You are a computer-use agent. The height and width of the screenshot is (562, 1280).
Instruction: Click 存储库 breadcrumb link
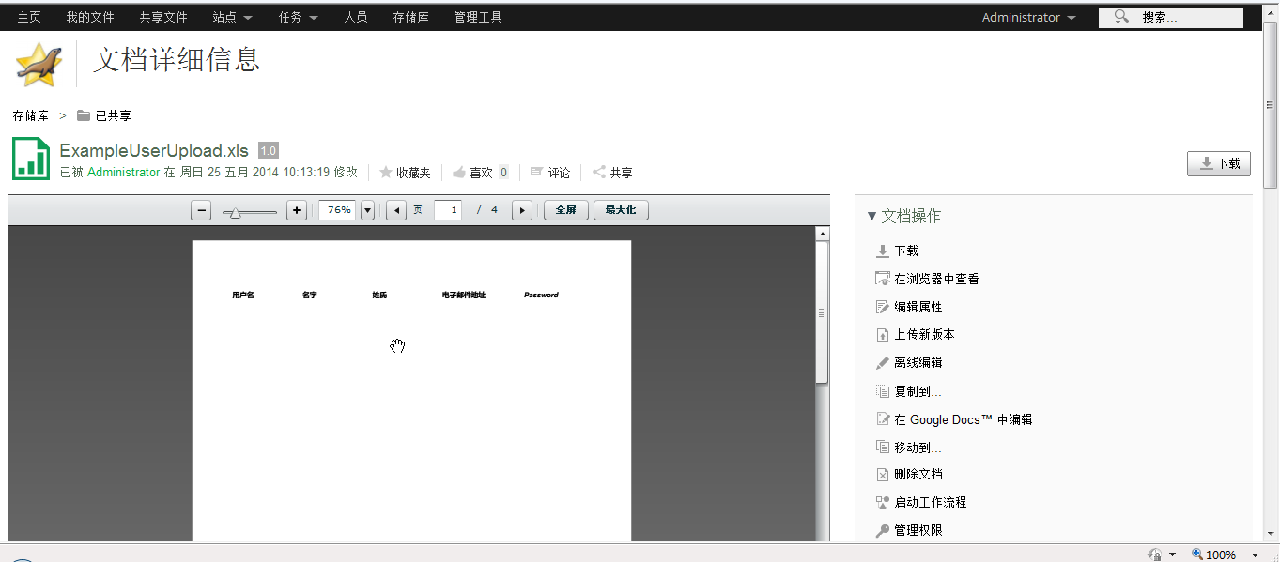[x=30, y=115]
